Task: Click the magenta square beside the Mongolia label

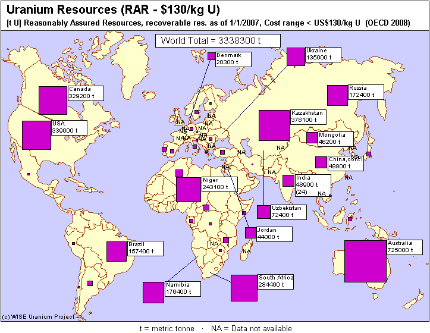Action: click(312, 138)
